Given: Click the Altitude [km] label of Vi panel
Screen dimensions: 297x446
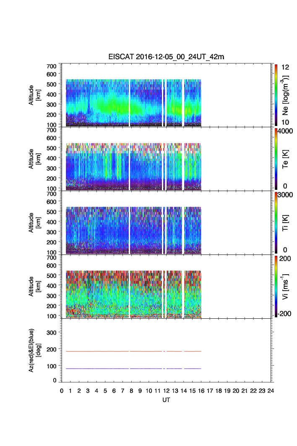Looking at the screenshot, I should 35,286.
